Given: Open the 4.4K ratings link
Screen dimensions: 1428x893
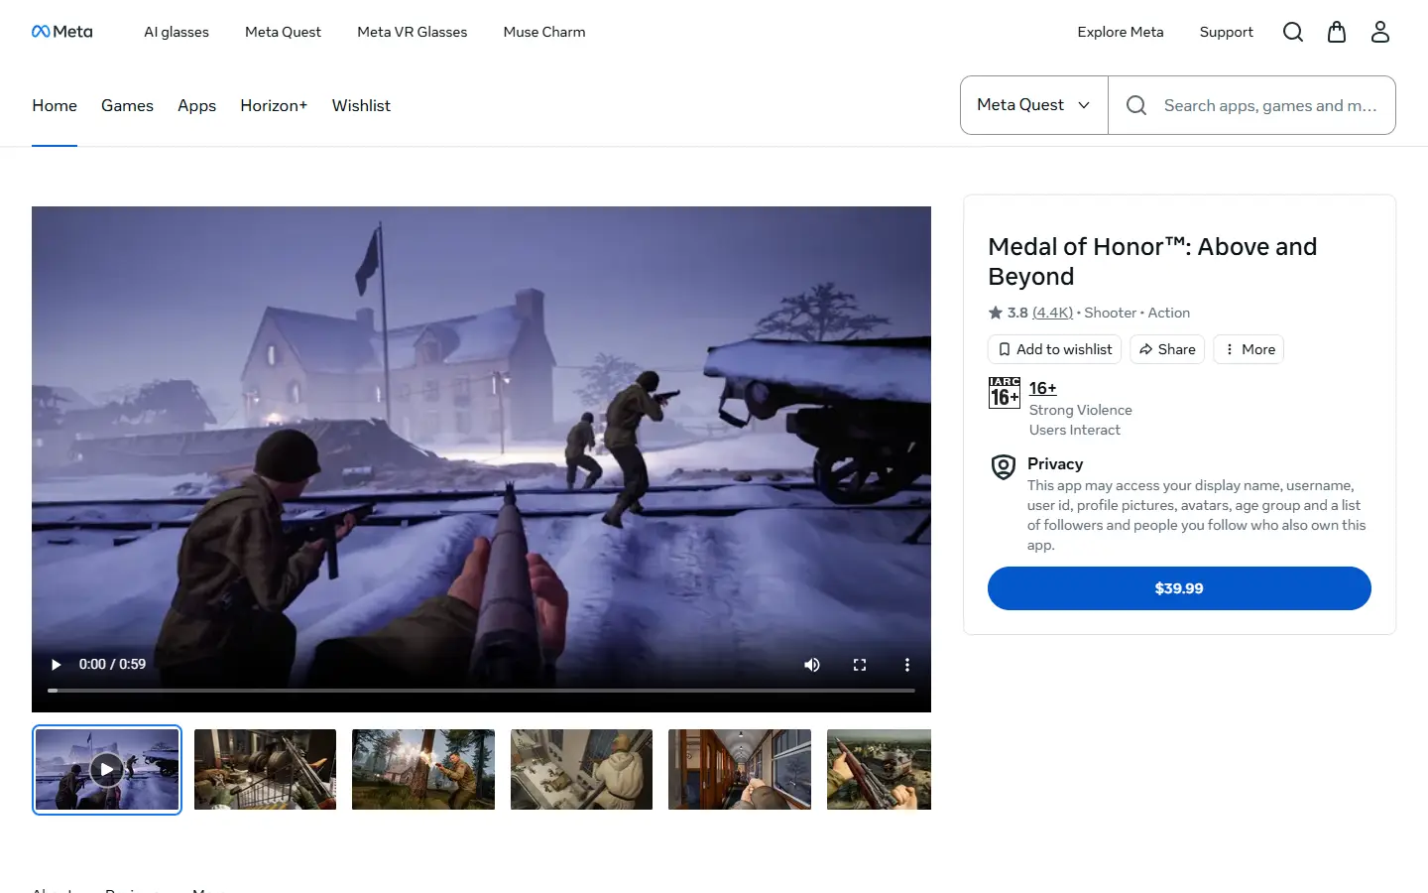Looking at the screenshot, I should coord(1052,313).
